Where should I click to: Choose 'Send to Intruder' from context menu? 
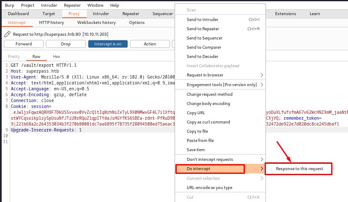[x=202, y=20]
